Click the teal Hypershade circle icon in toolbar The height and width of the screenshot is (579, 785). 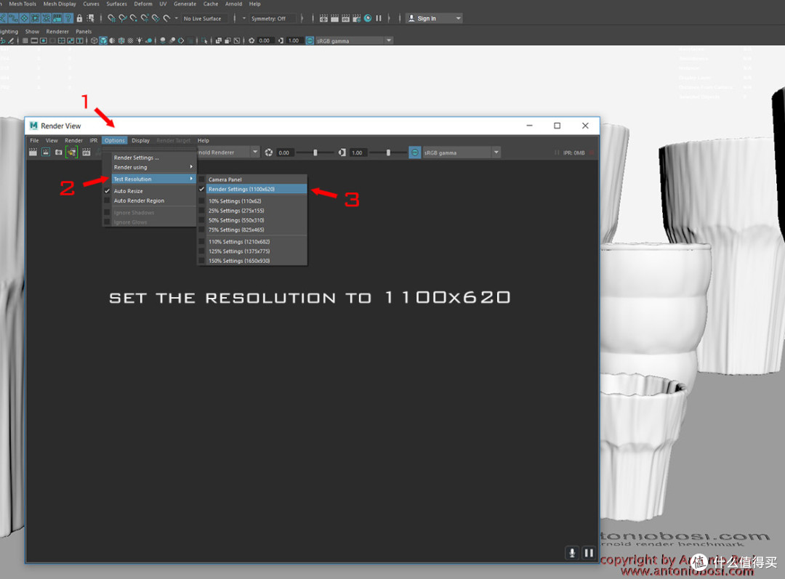point(368,18)
